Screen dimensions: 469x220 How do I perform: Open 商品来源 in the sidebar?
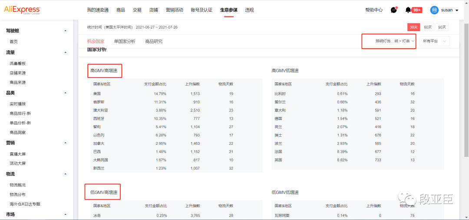click(x=18, y=82)
